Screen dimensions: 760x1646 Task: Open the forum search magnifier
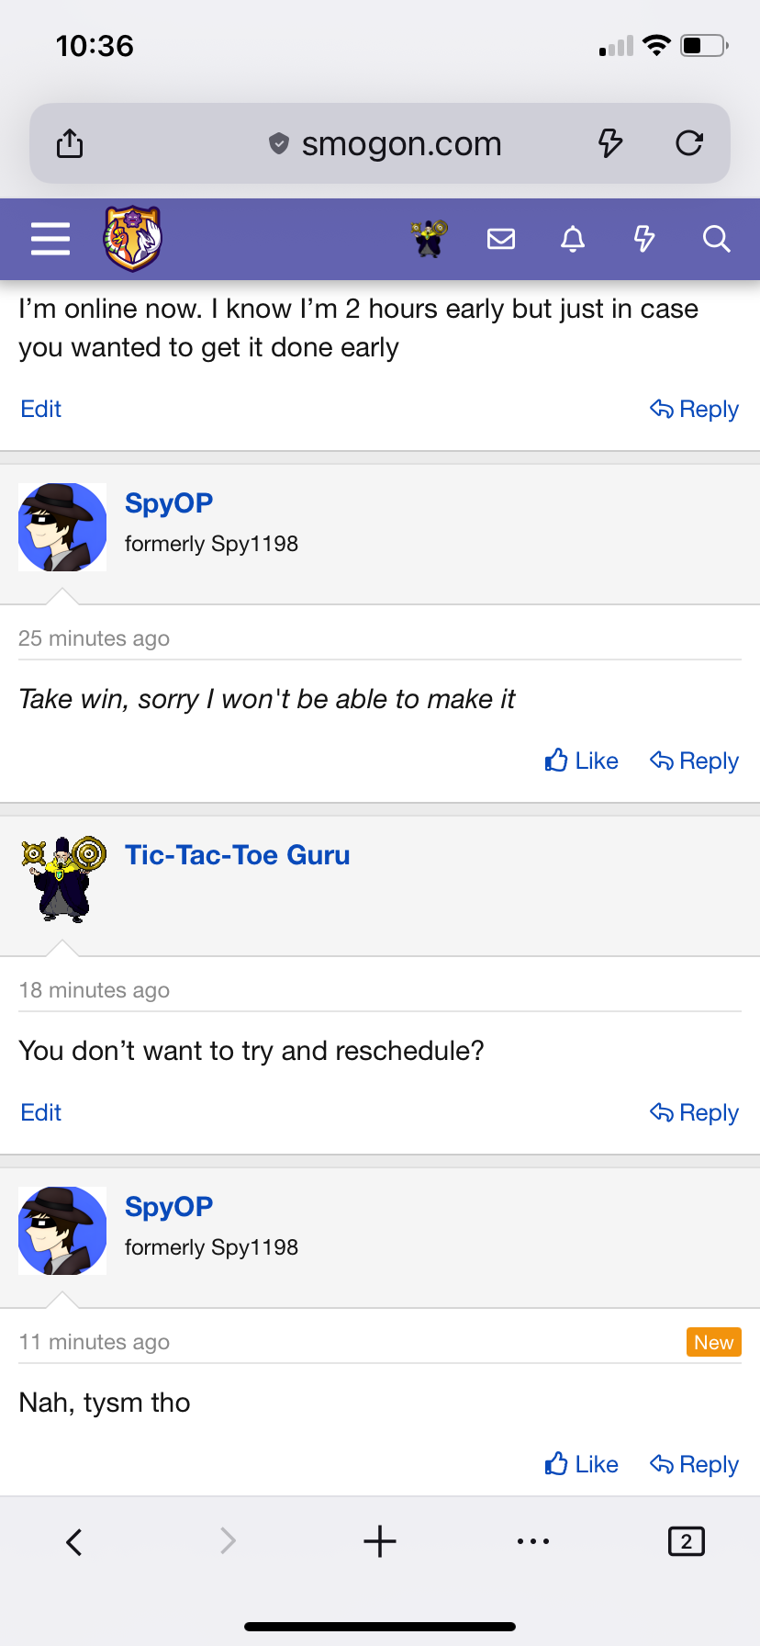[716, 239]
